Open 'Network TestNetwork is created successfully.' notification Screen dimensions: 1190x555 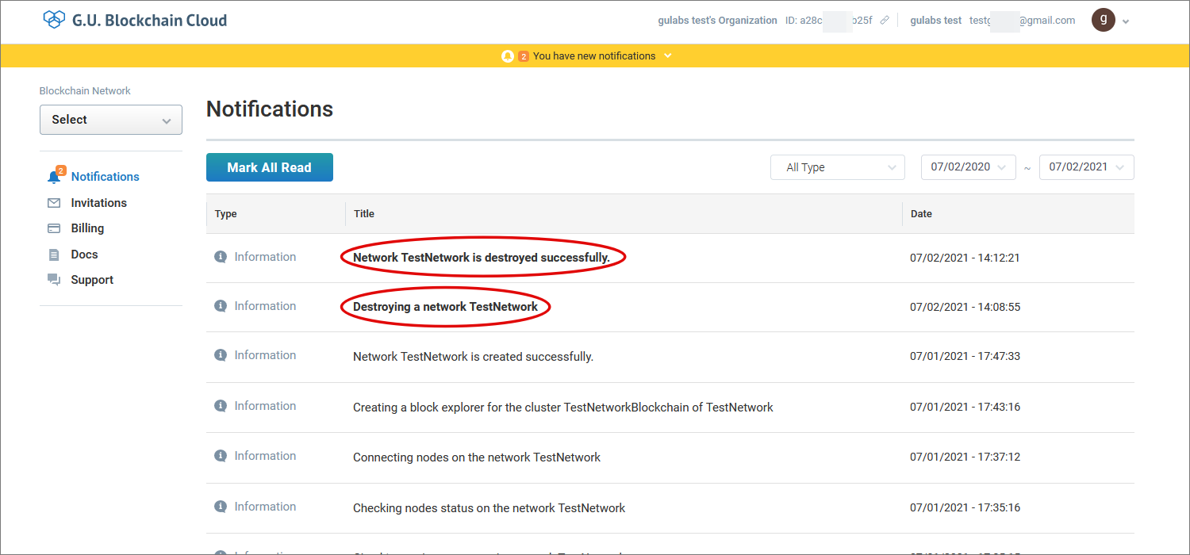click(473, 357)
